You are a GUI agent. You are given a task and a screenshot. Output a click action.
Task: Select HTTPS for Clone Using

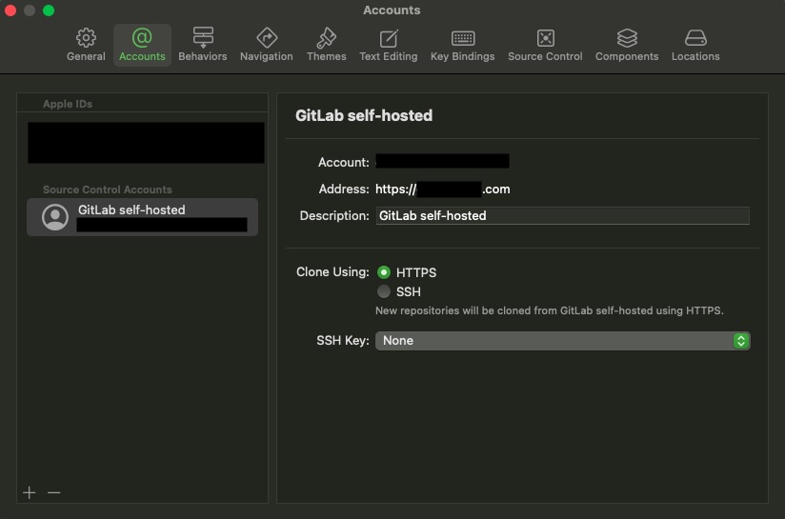coord(384,272)
